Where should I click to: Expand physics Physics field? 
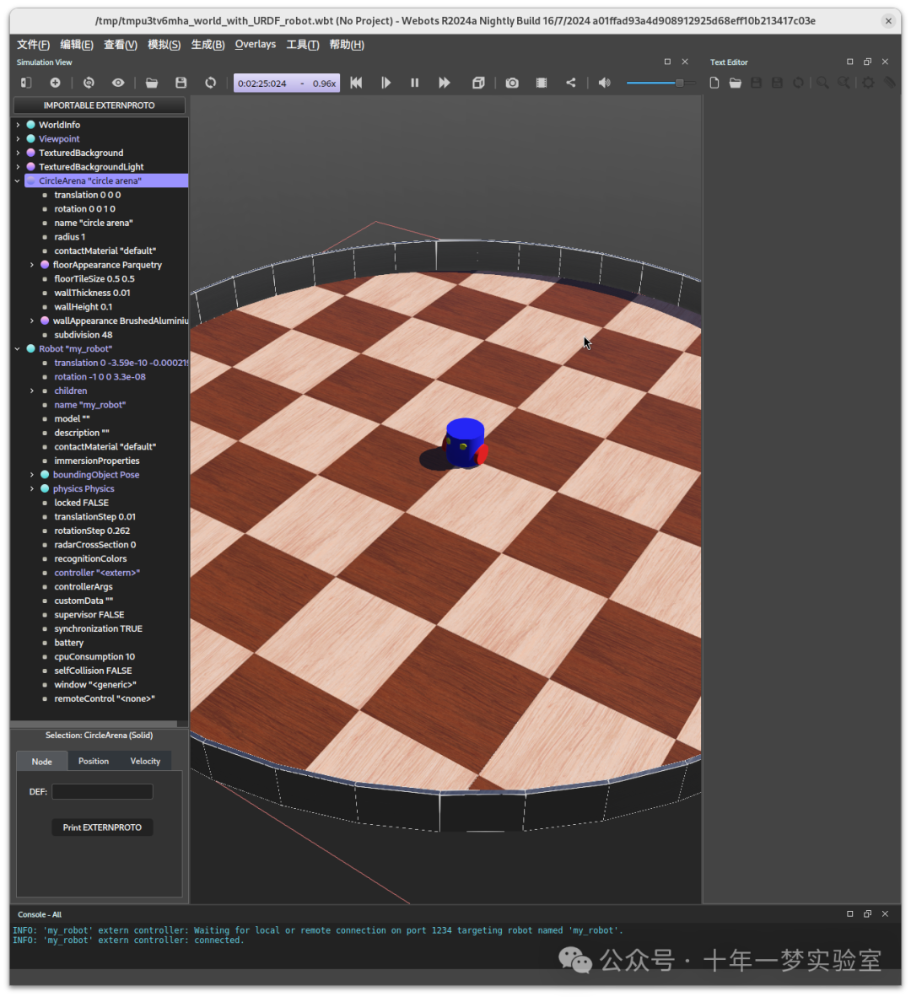pyautogui.click(x=32, y=488)
